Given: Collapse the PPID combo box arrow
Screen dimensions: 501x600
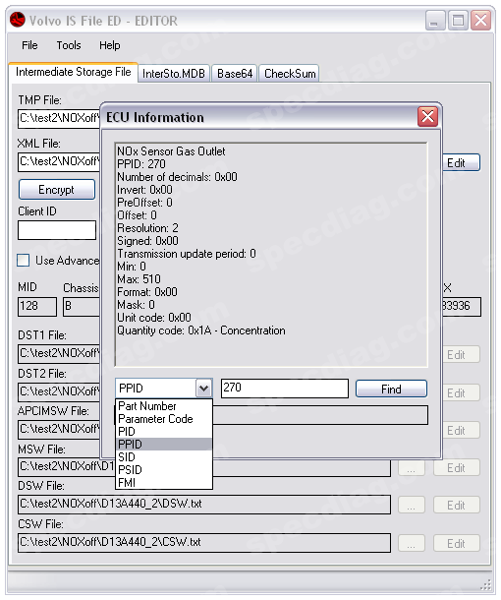Looking at the screenshot, I should tap(203, 389).
